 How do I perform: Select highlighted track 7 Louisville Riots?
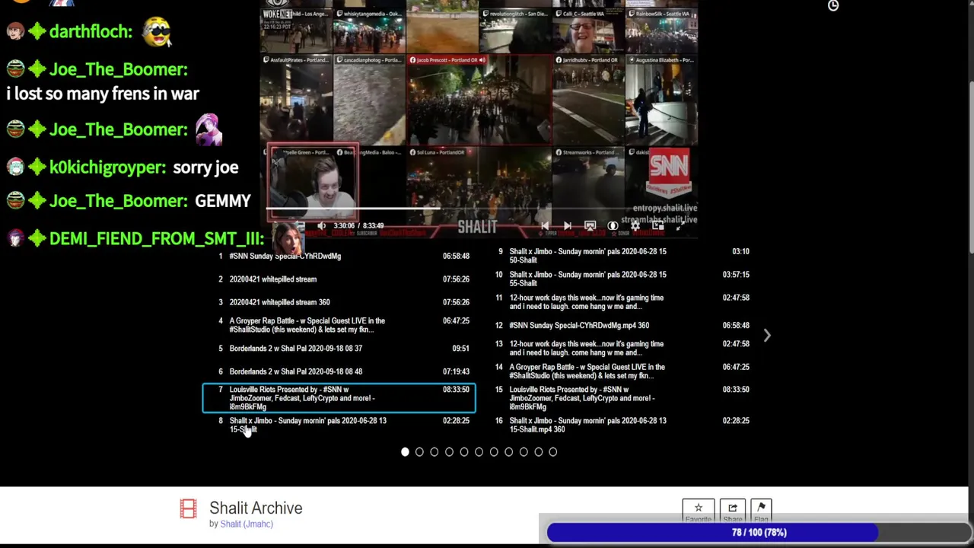[339, 398]
